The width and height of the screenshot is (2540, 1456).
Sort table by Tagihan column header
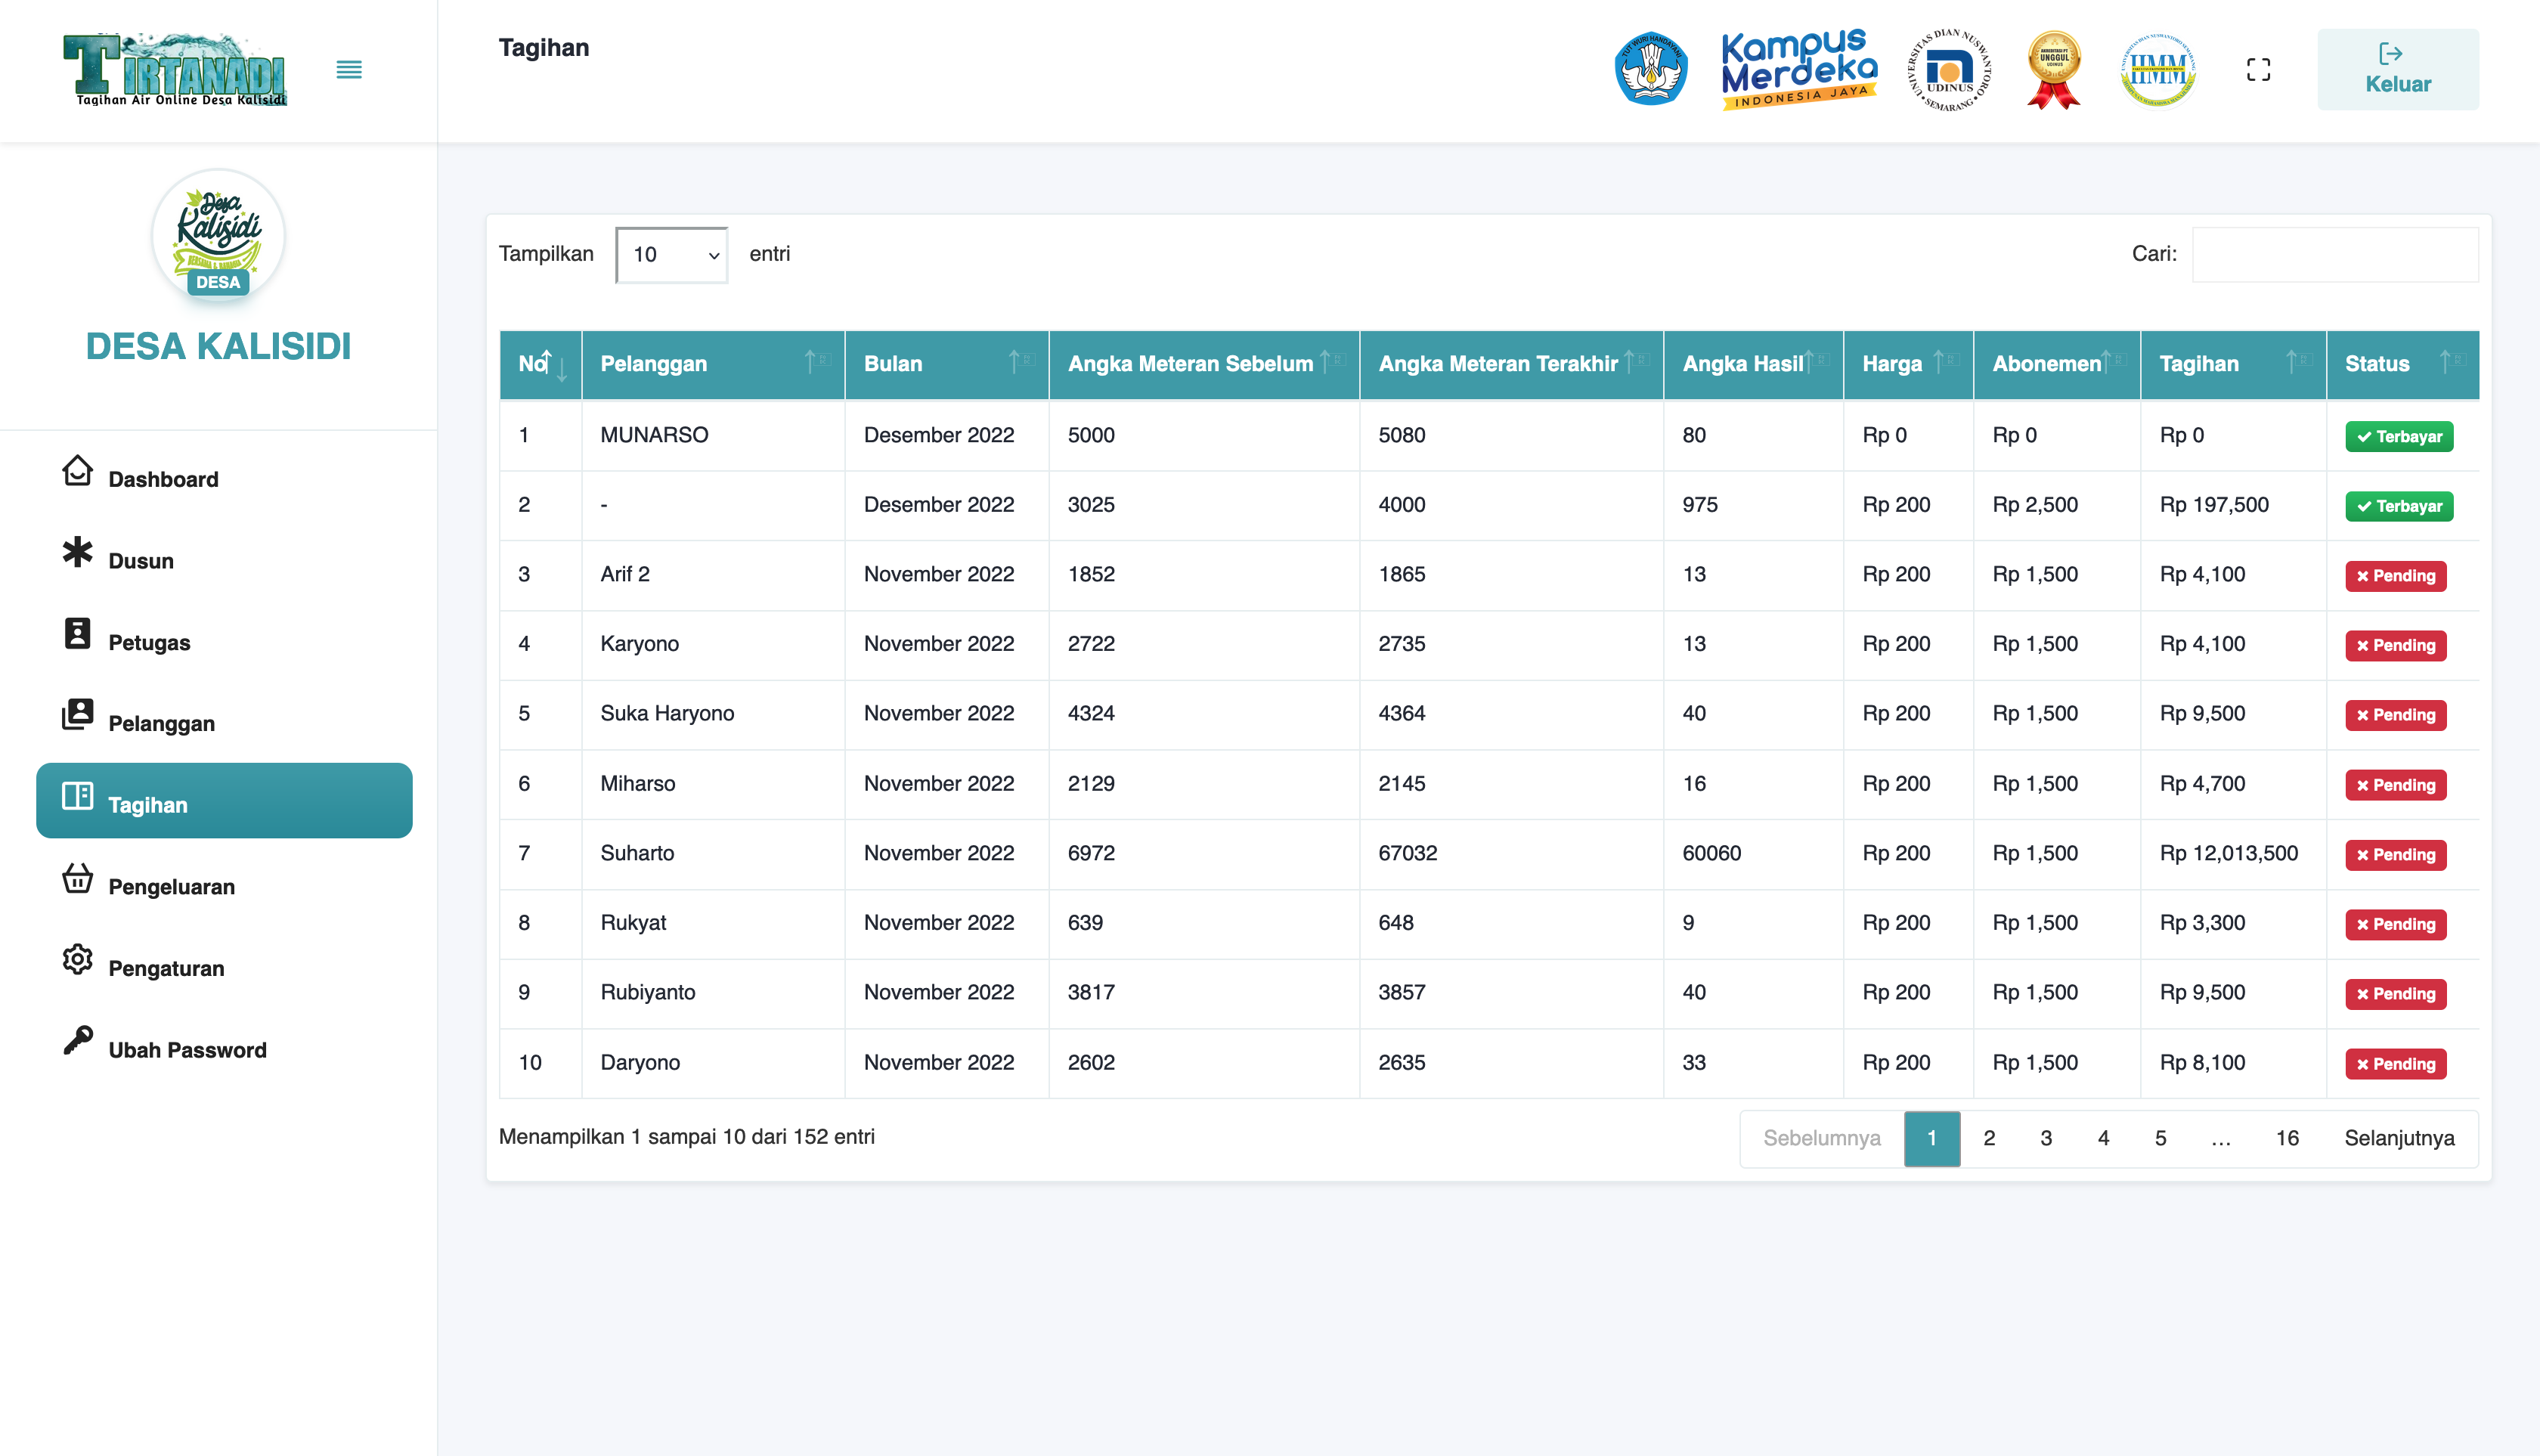tap(2233, 364)
